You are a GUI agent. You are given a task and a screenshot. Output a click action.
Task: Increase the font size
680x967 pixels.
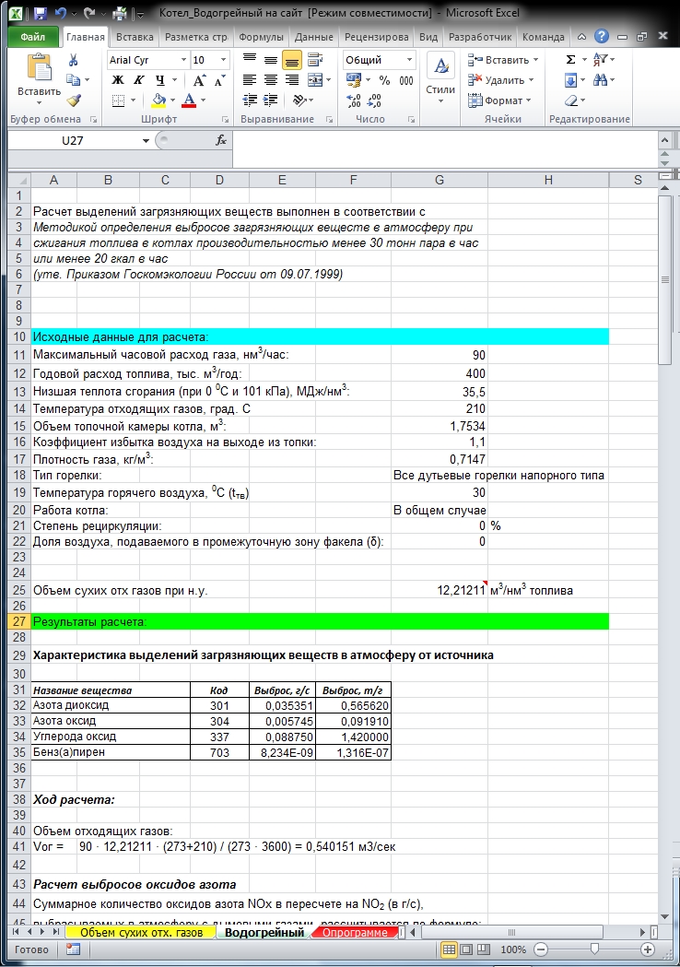(x=199, y=80)
